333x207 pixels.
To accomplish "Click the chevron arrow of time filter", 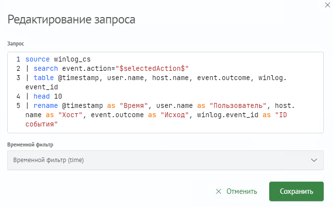I will tap(314, 160).
